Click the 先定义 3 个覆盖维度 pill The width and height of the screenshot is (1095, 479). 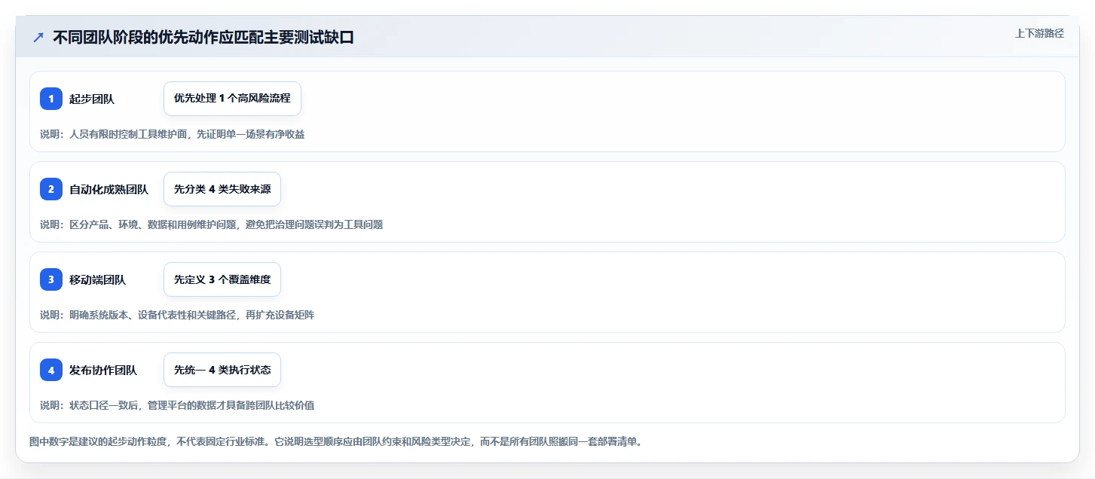(222, 279)
